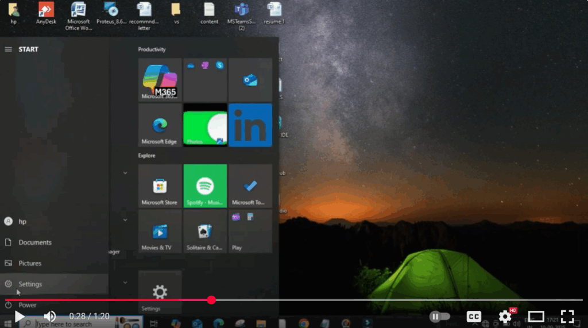Click the Explore group header
Viewport: 588px width, 328px height.
146,155
